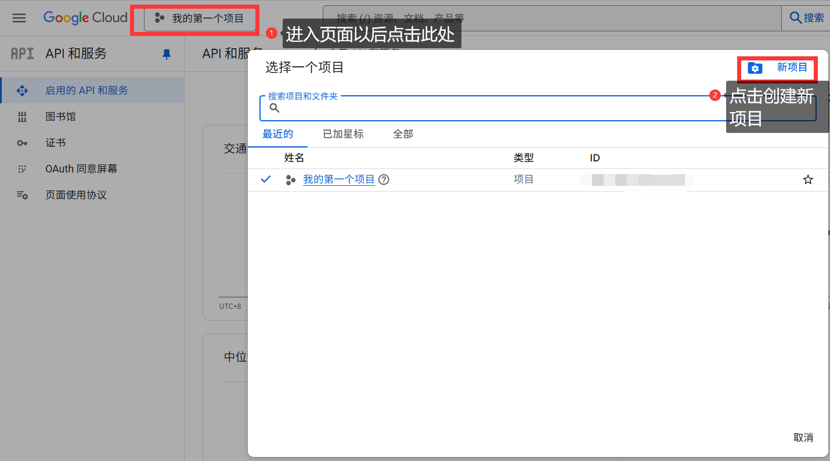This screenshot has width=830, height=461.
Task: Open the 我的第一个项目 project link
Action: (338, 180)
